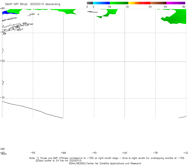
Task: Click the '20200315' date in the title
Action: [37, 4]
